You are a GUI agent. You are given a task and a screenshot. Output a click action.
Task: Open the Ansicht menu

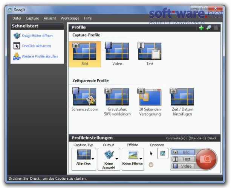pos(50,18)
